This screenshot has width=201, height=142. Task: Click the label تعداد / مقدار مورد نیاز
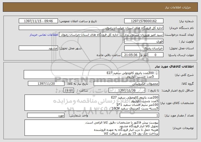click(x=179, y=115)
